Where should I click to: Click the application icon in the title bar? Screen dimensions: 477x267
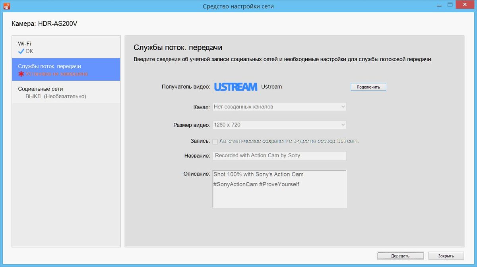tap(7, 6)
